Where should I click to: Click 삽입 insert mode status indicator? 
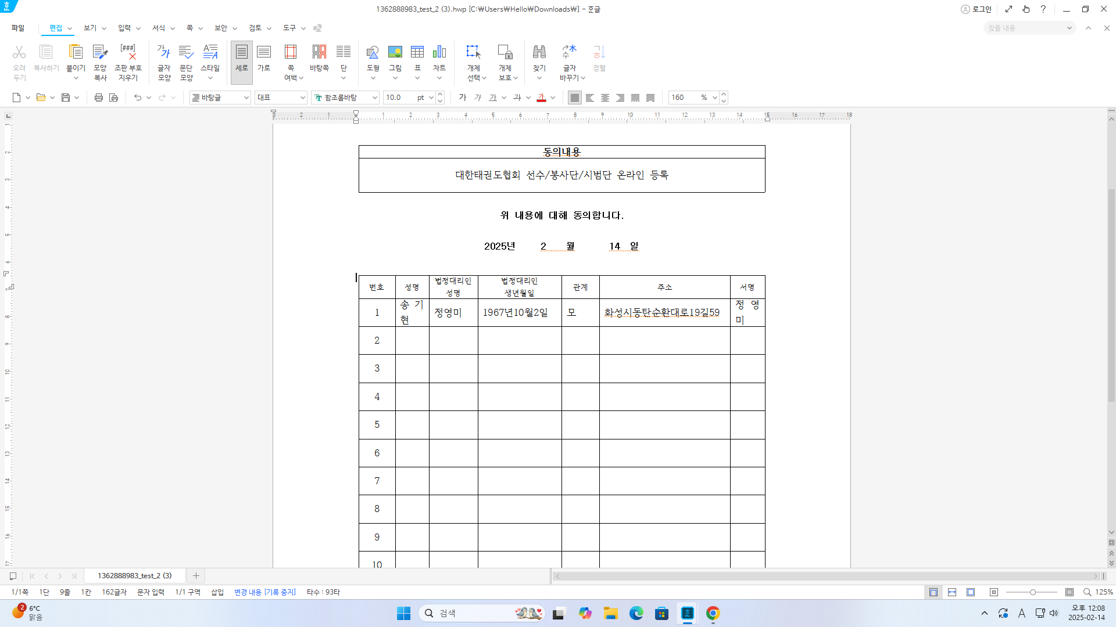coord(217,592)
